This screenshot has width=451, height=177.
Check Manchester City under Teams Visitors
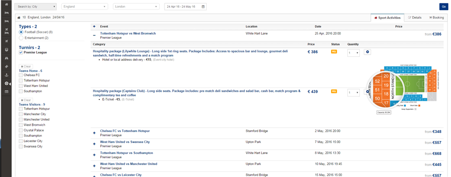[21, 114]
